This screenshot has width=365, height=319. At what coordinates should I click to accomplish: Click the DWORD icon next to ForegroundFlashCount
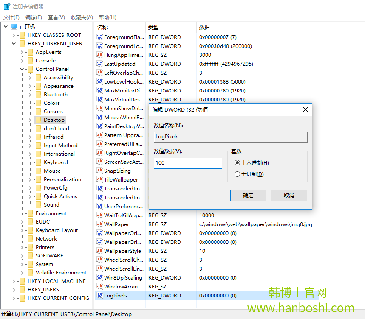tap(100, 37)
